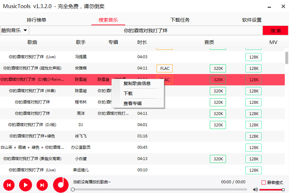
Task: Go to the 软件设置 tab
Action: point(252,20)
